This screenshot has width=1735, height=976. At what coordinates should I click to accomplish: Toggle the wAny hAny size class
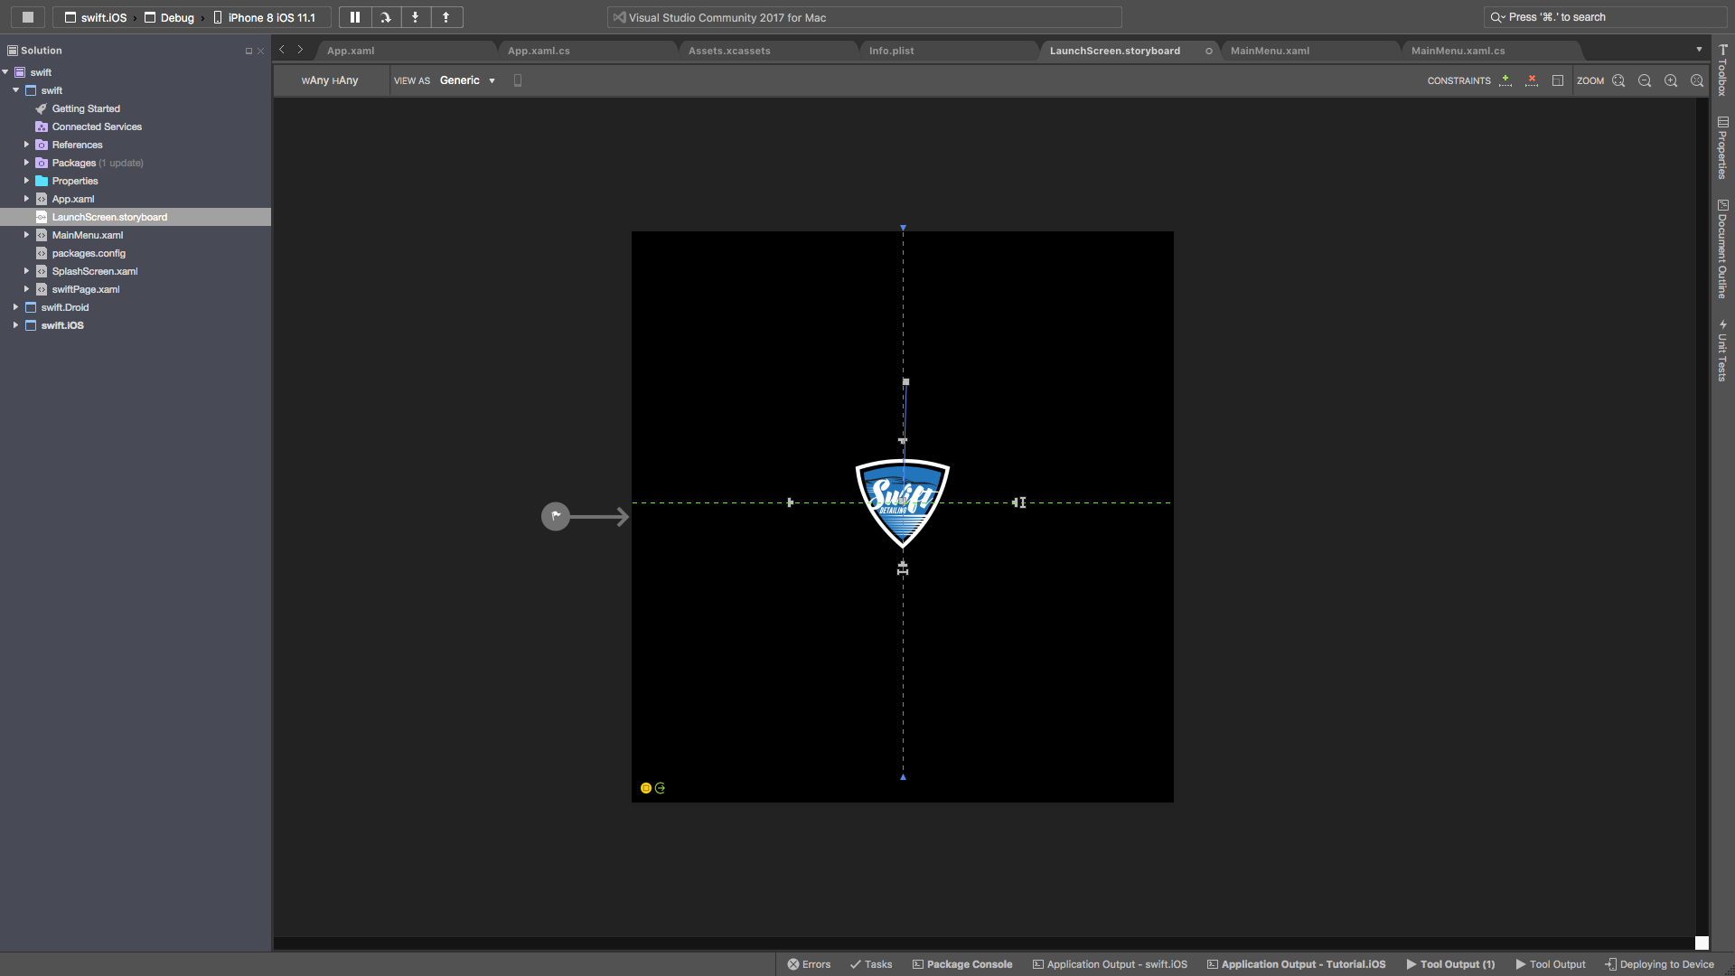coord(330,80)
